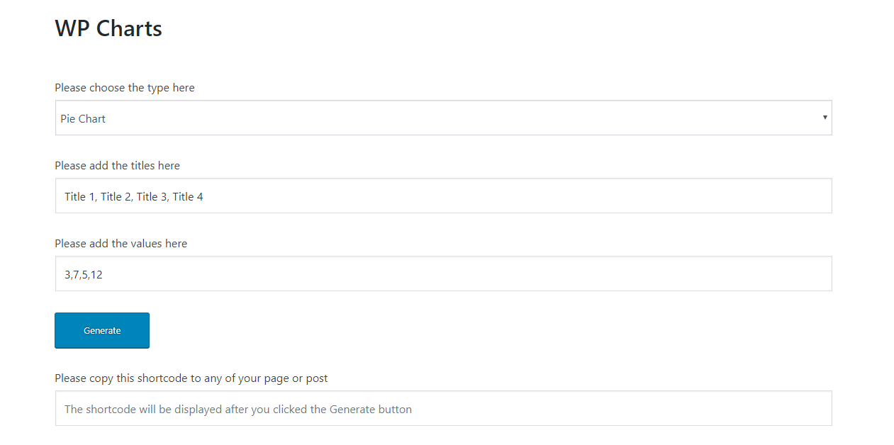Focus the values input containing 3,7,5,12
Viewport: 894px width, 445px height.
coord(443,274)
